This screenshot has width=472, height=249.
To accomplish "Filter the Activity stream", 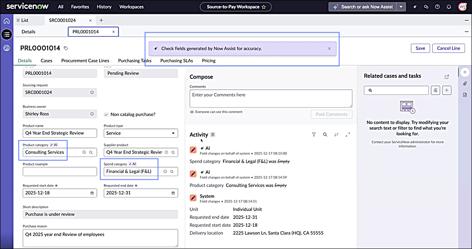I will coord(314,135).
